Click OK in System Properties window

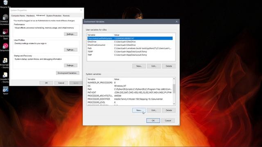46,83
